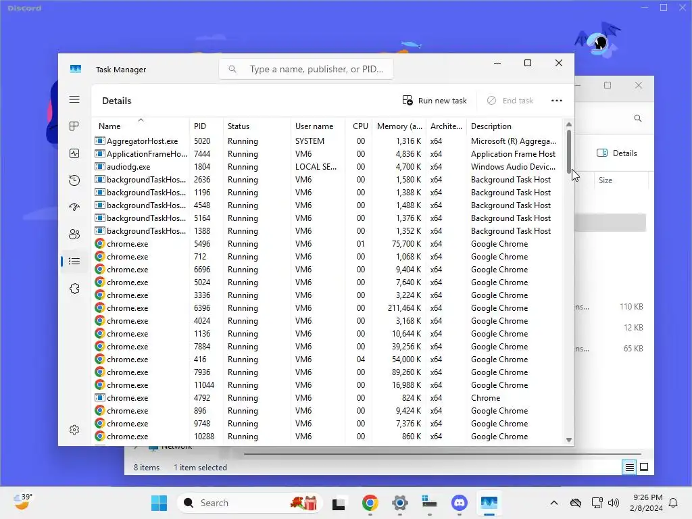This screenshot has height=519, width=692.
Task: Show hidden system tray icons chevron
Action: tap(554, 503)
